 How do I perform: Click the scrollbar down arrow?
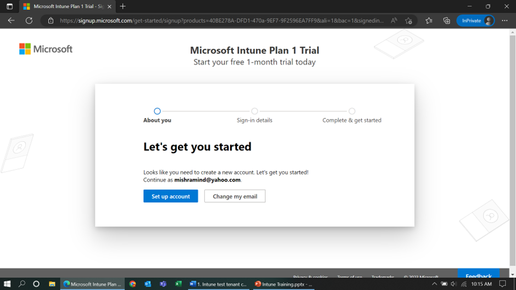[x=512, y=274]
